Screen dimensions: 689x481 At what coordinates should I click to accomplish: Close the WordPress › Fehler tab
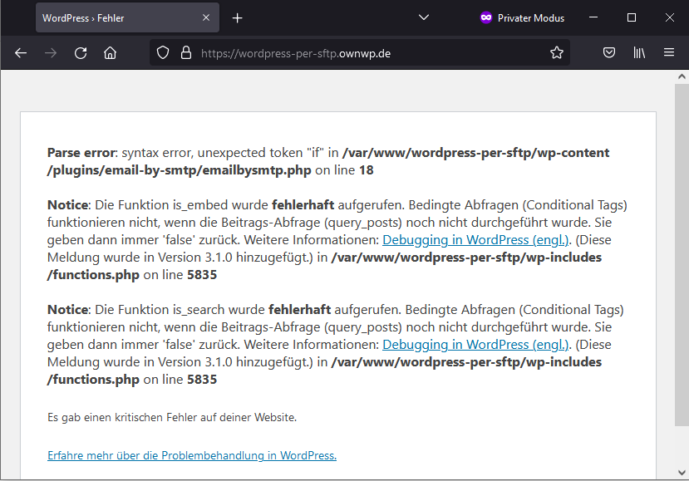pyautogui.click(x=206, y=17)
